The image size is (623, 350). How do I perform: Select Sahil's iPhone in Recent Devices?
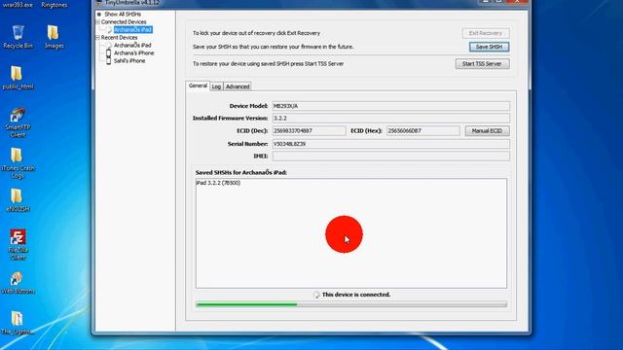pyautogui.click(x=129, y=60)
